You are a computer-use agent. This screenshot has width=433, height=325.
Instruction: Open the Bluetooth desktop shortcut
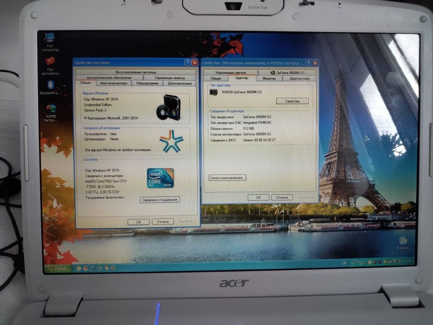[50, 87]
